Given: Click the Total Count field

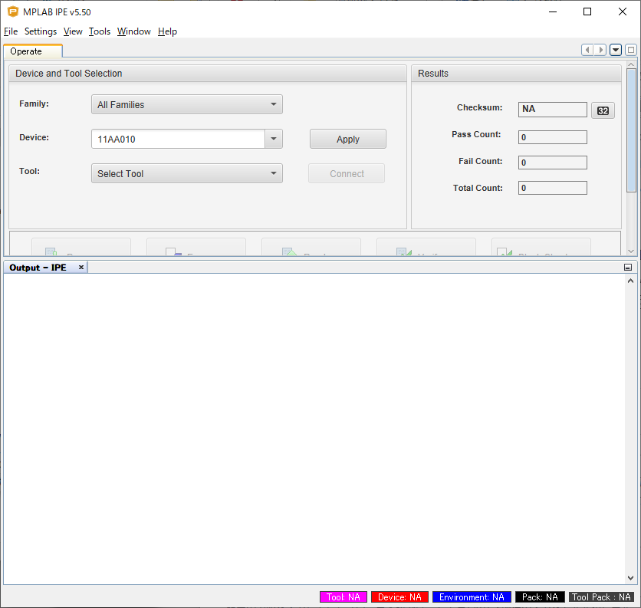Looking at the screenshot, I should click(553, 188).
